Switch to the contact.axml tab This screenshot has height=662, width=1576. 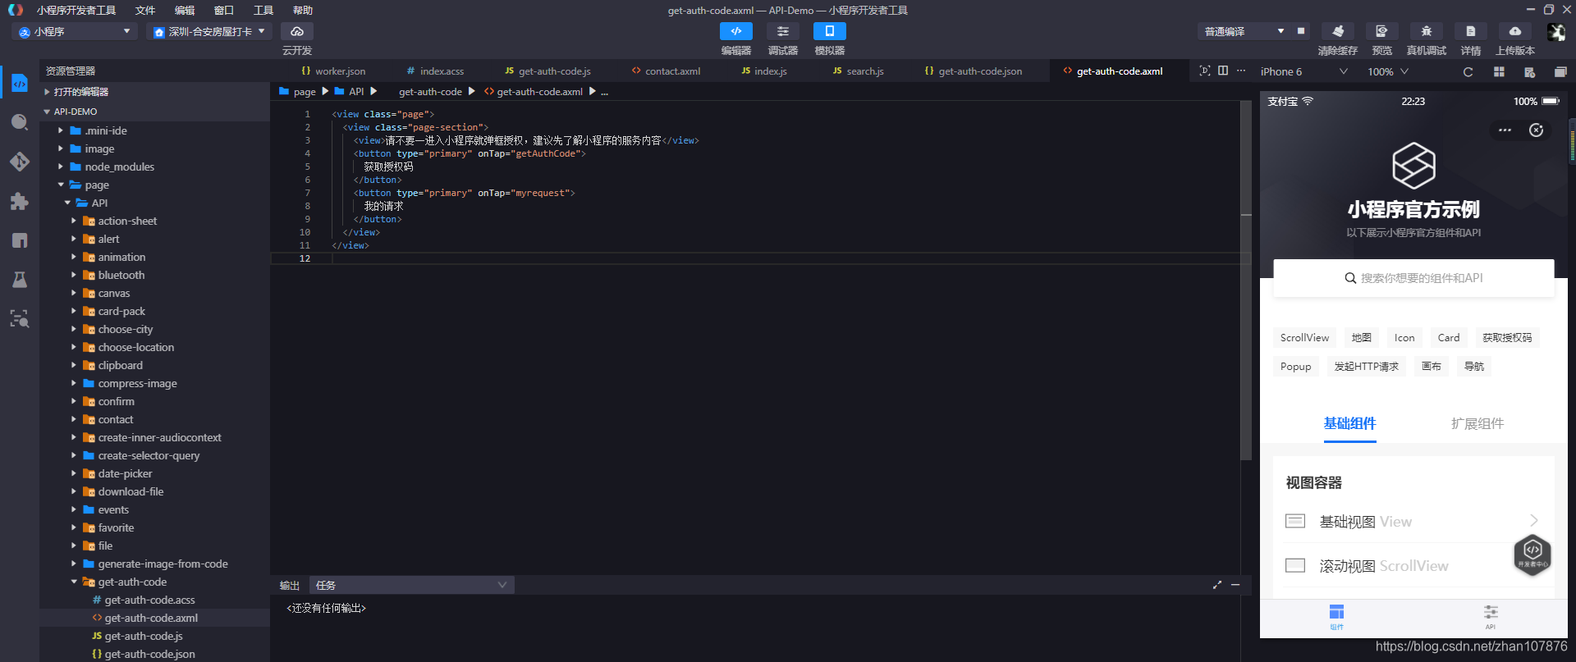[666, 71]
